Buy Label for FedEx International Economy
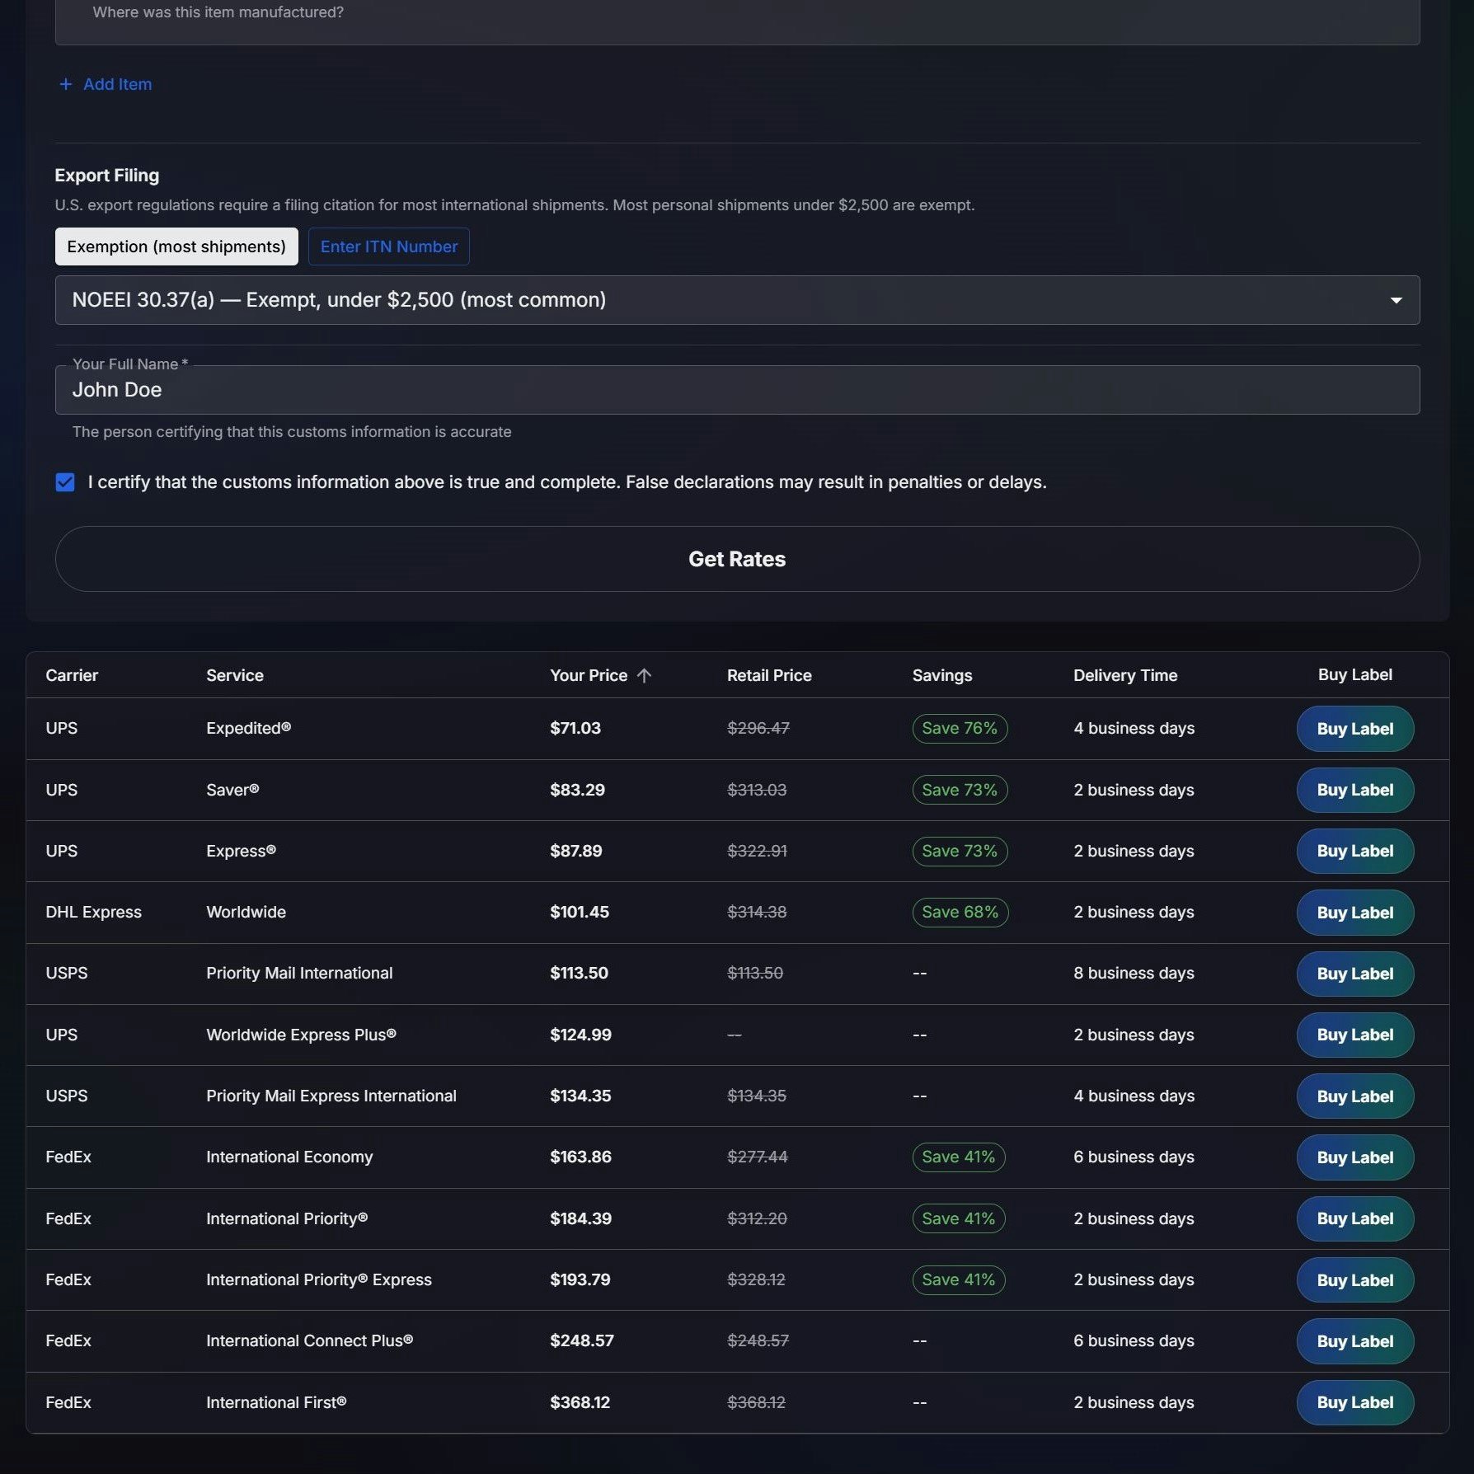This screenshot has height=1474, width=1474. pos(1354,1157)
